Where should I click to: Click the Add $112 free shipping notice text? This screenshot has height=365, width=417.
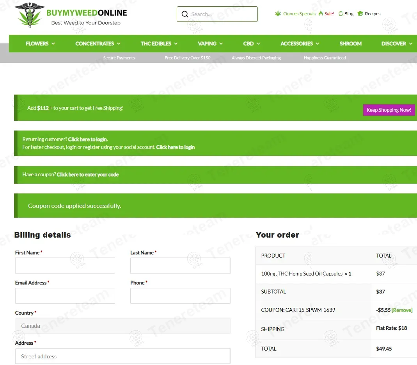point(75,108)
